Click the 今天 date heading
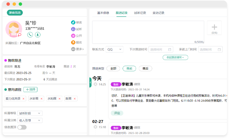This screenshot has width=229, height=139. 97,78
